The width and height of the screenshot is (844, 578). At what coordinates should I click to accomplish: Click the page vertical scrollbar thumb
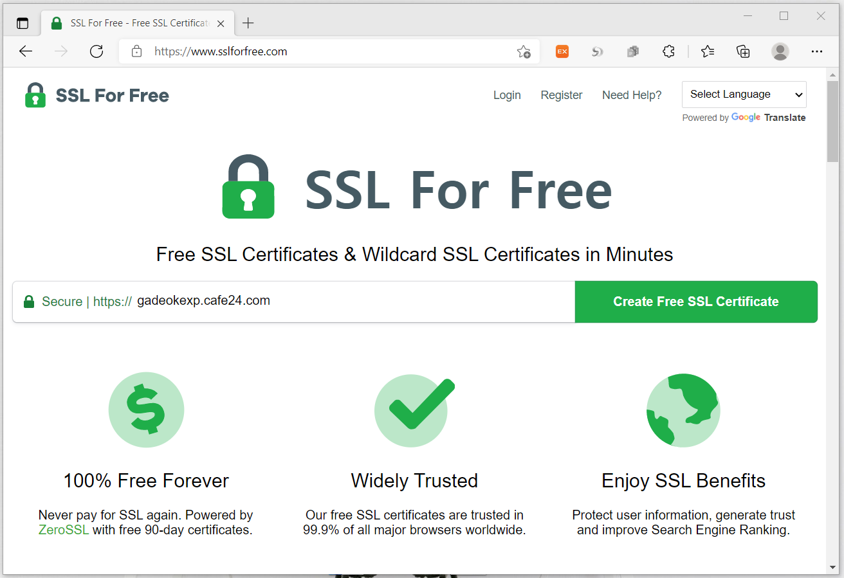(x=832, y=122)
